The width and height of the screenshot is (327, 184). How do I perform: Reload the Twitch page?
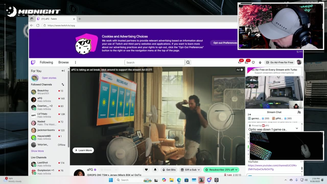(x=38, y=25)
